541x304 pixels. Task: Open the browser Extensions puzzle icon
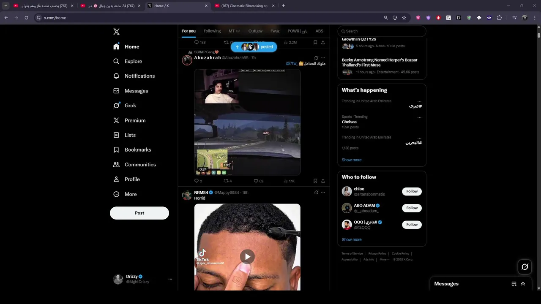tap(500, 18)
